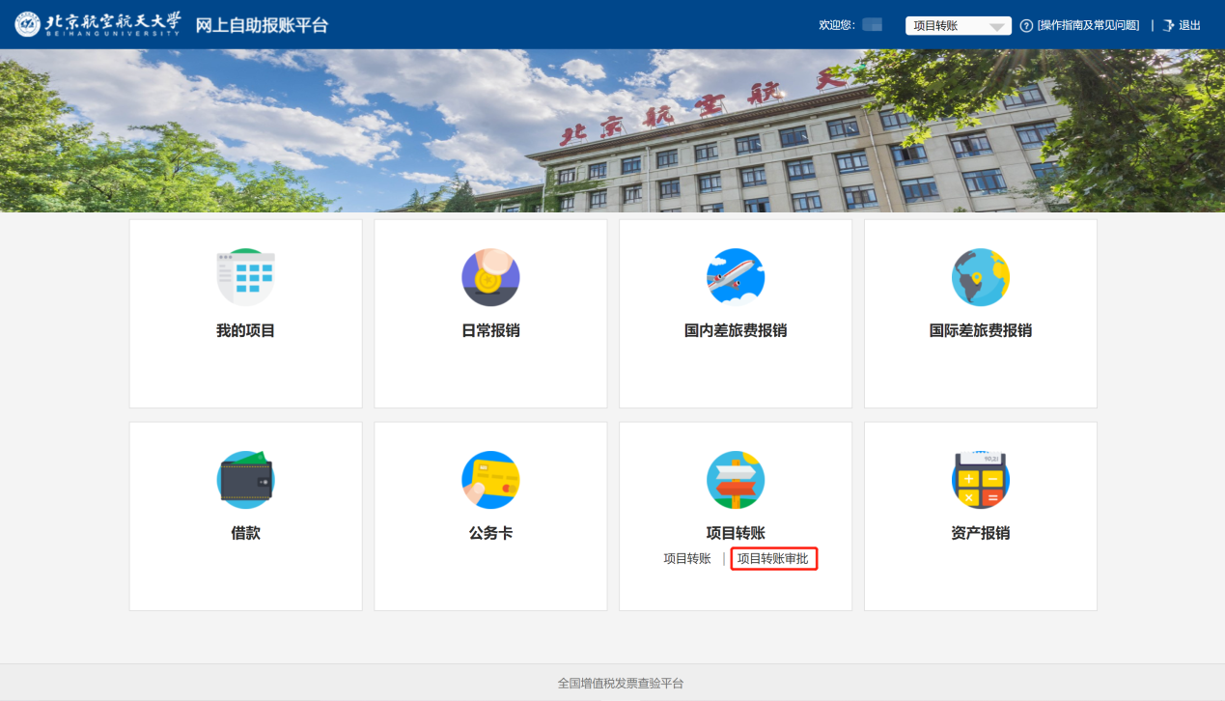The height and width of the screenshot is (701, 1225).
Task: Click the 我的项目 calendar icon
Action: (x=245, y=277)
